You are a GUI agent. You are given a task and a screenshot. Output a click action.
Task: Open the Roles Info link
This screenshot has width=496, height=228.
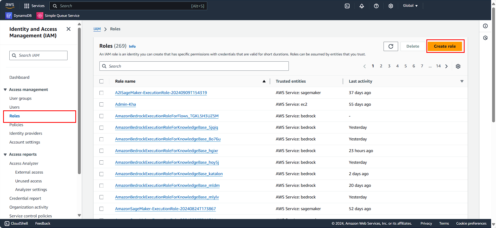tap(132, 46)
